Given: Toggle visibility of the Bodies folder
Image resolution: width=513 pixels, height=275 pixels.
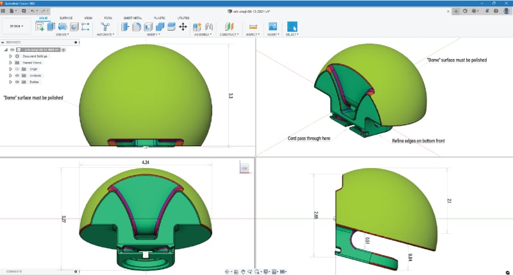Looking at the screenshot, I should click(17, 82).
